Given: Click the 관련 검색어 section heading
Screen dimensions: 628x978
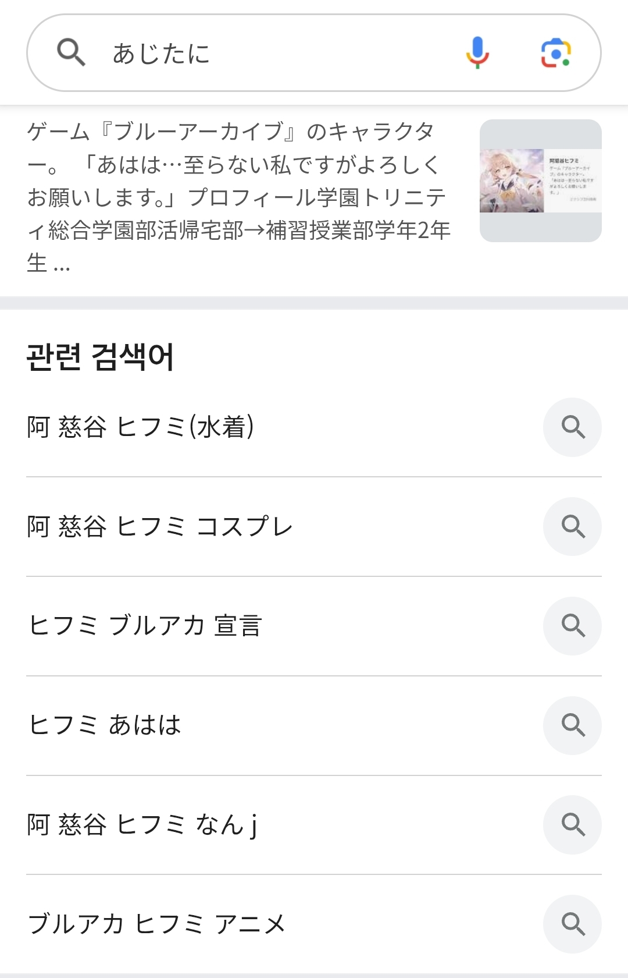Looking at the screenshot, I should pyautogui.click(x=100, y=357).
